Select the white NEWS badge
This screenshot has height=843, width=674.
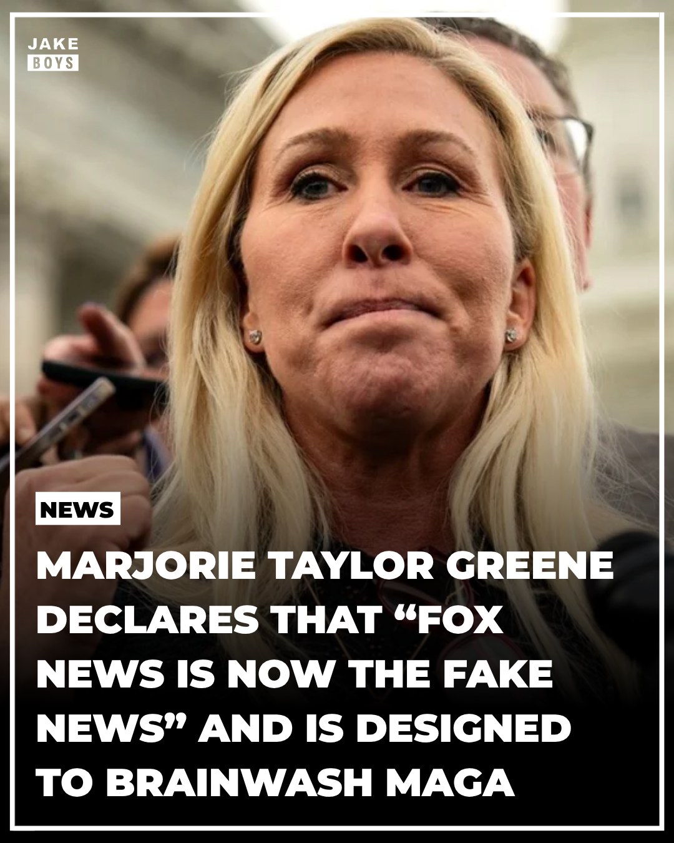tap(77, 510)
